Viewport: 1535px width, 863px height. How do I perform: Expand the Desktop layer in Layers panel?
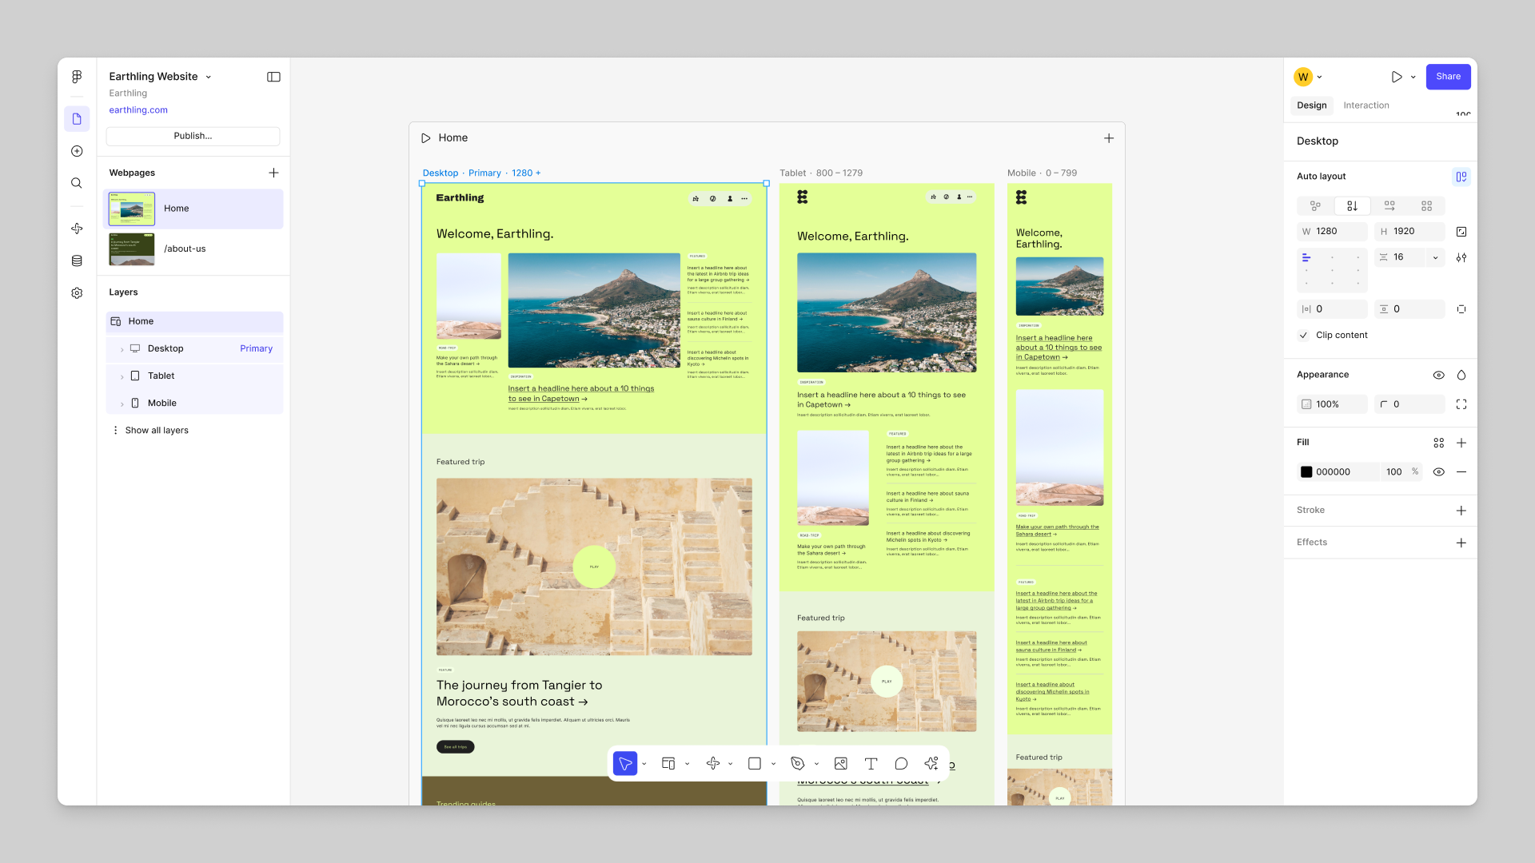[x=122, y=348]
